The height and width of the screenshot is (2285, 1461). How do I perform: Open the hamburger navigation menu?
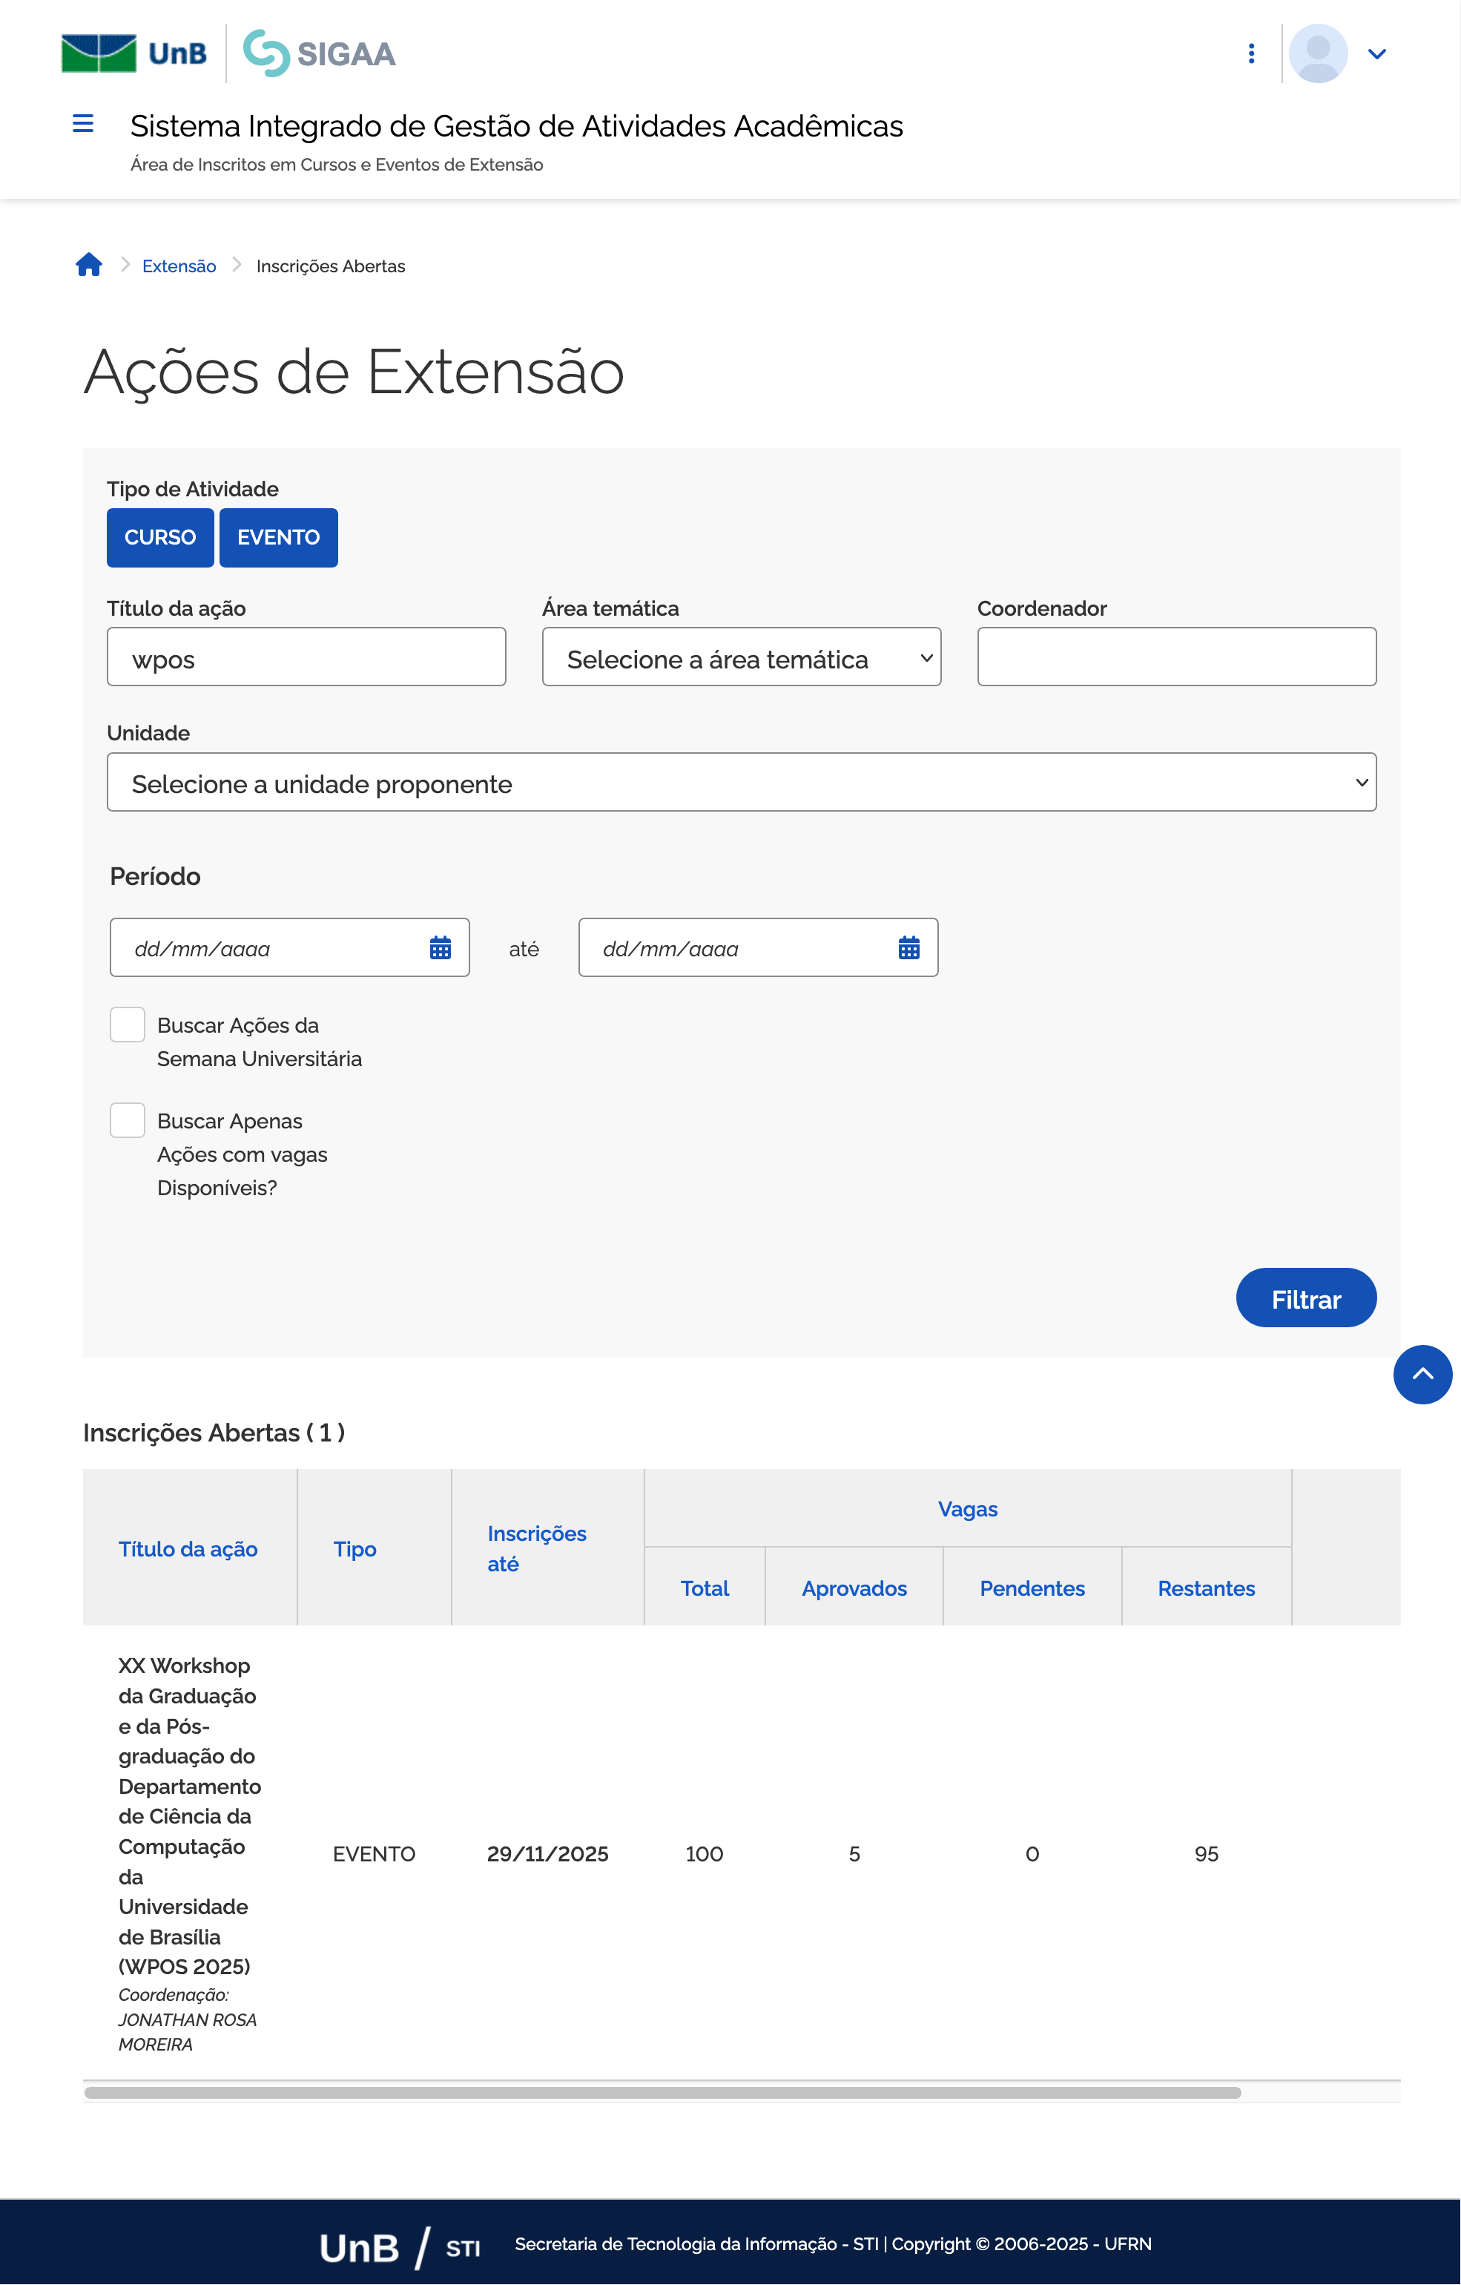tap(82, 123)
